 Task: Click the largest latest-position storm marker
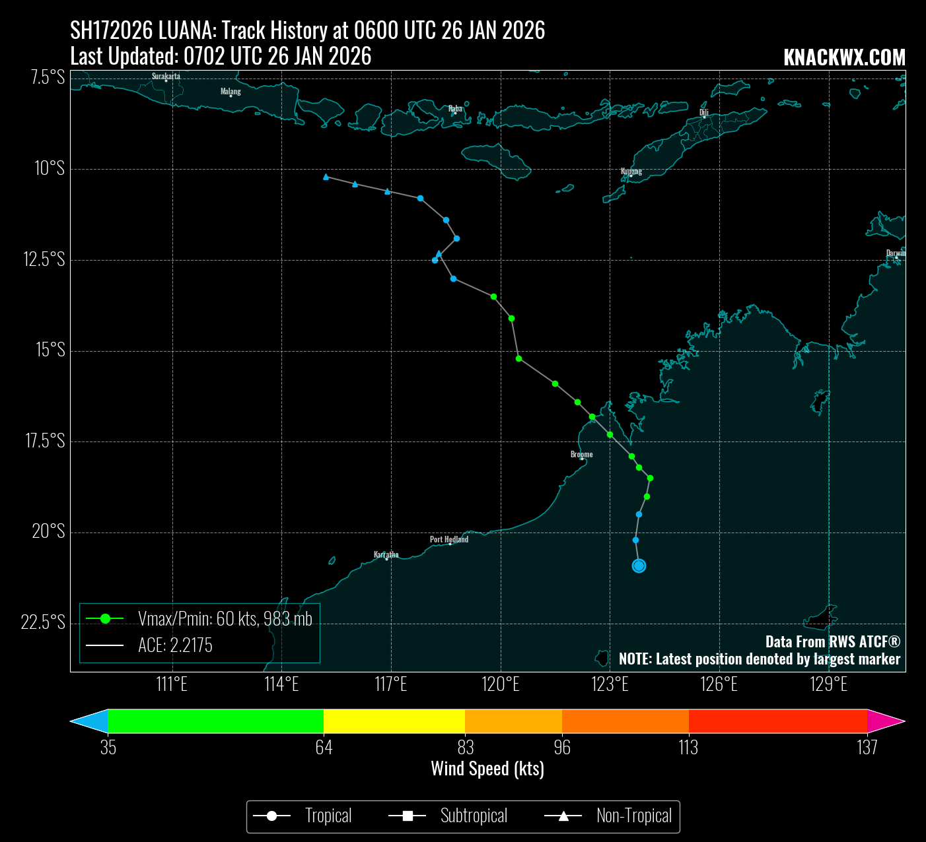[639, 566]
